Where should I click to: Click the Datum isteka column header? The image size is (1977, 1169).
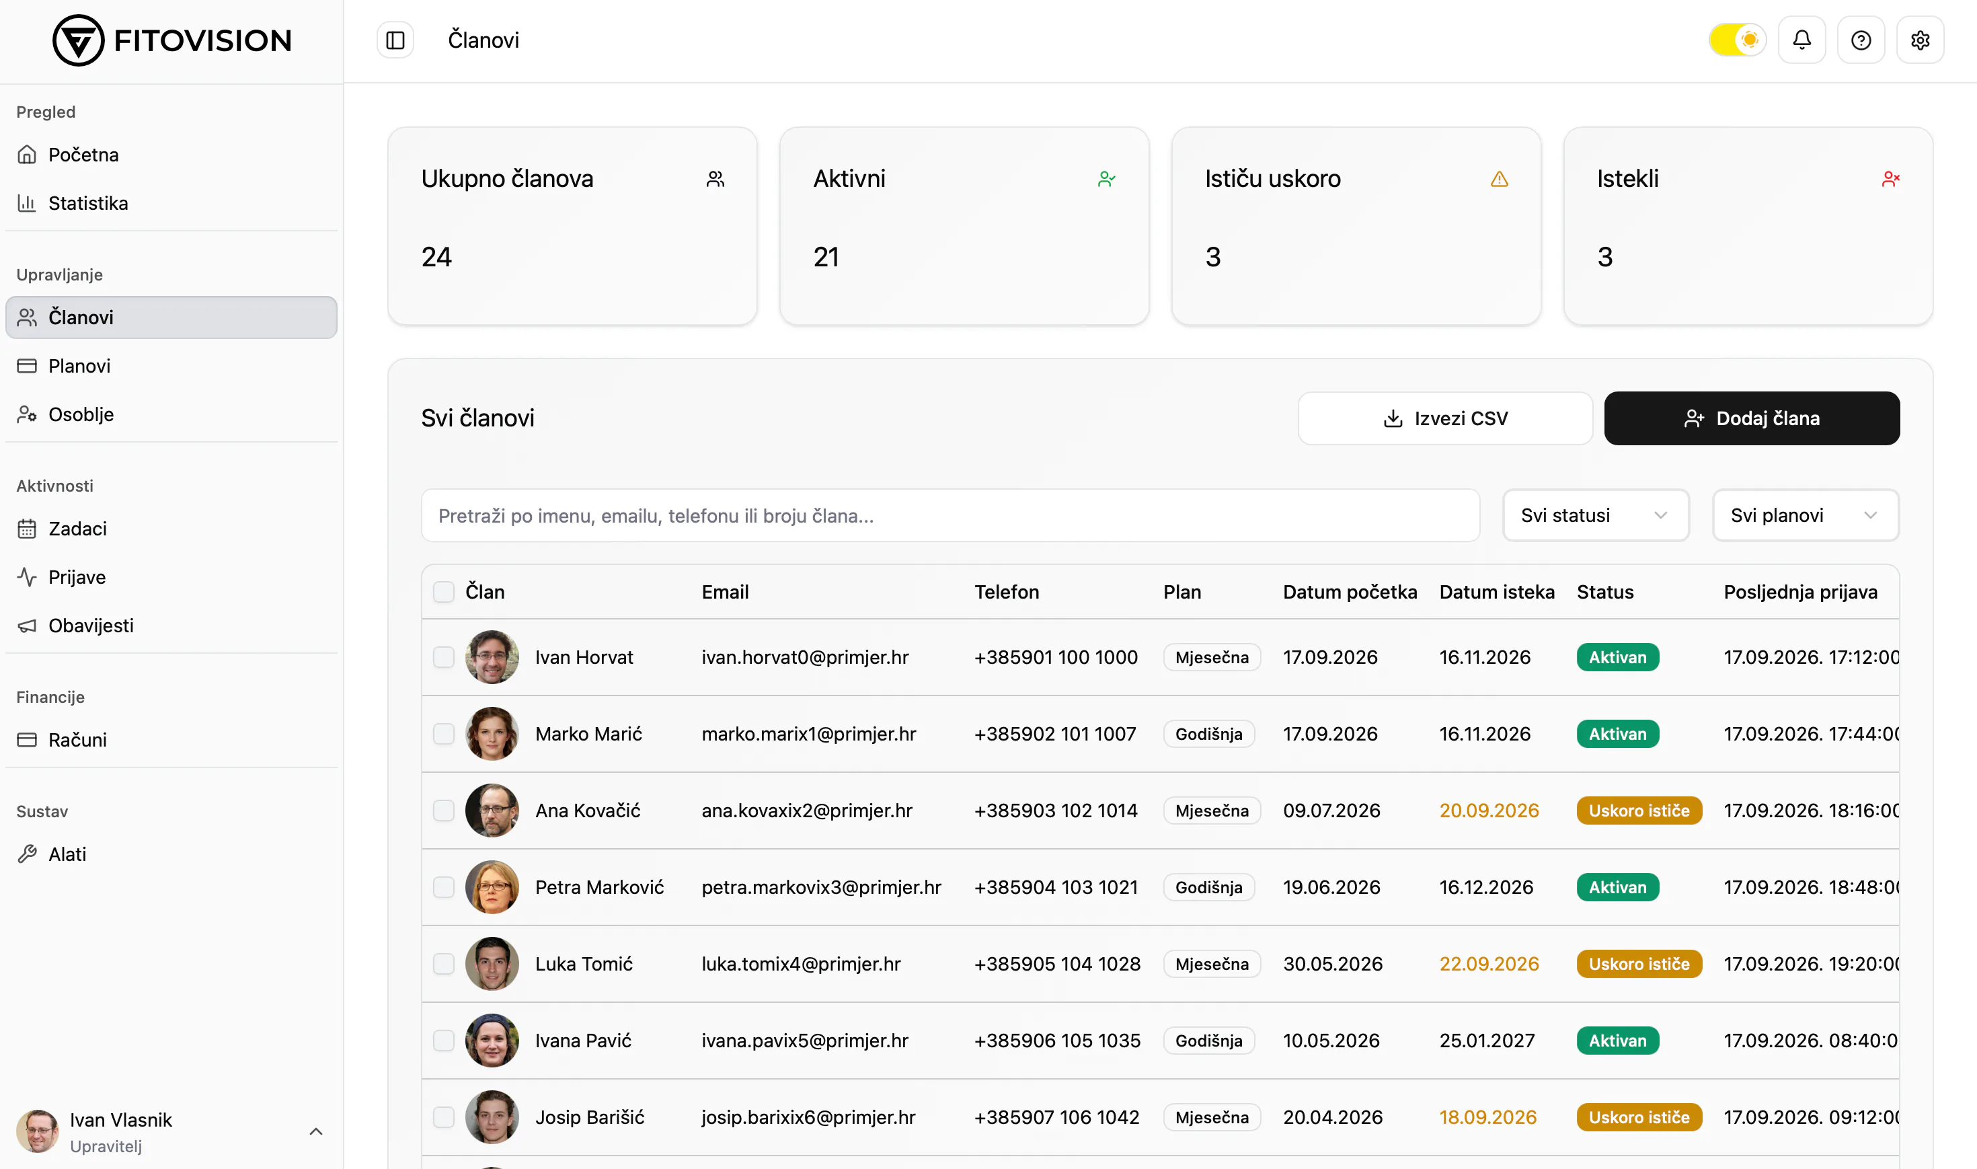(x=1497, y=592)
